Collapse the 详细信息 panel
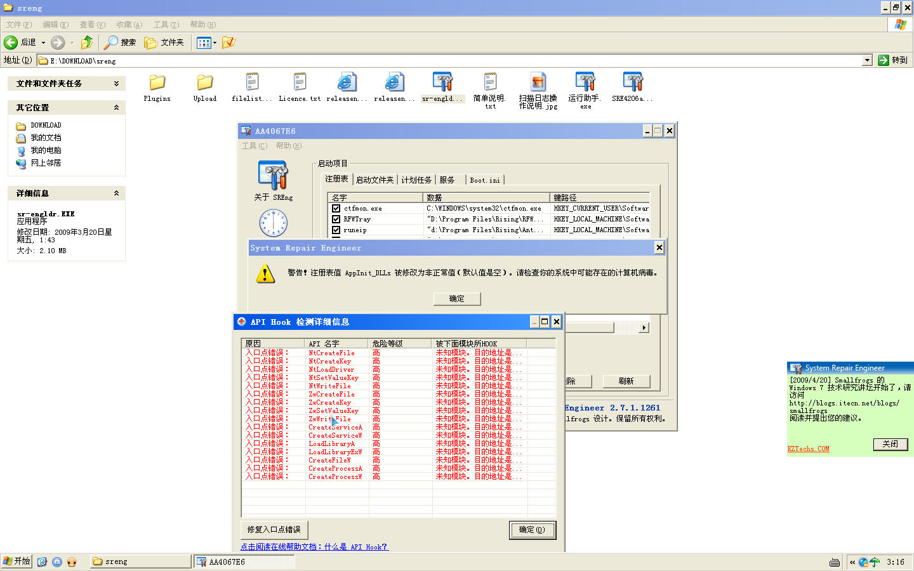 click(x=116, y=193)
